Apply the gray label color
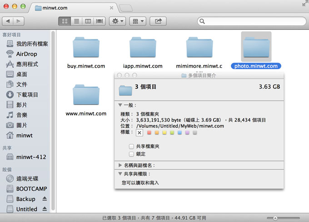Image resolution: width=309 pixels, height=222 pixels. [x=195, y=132]
